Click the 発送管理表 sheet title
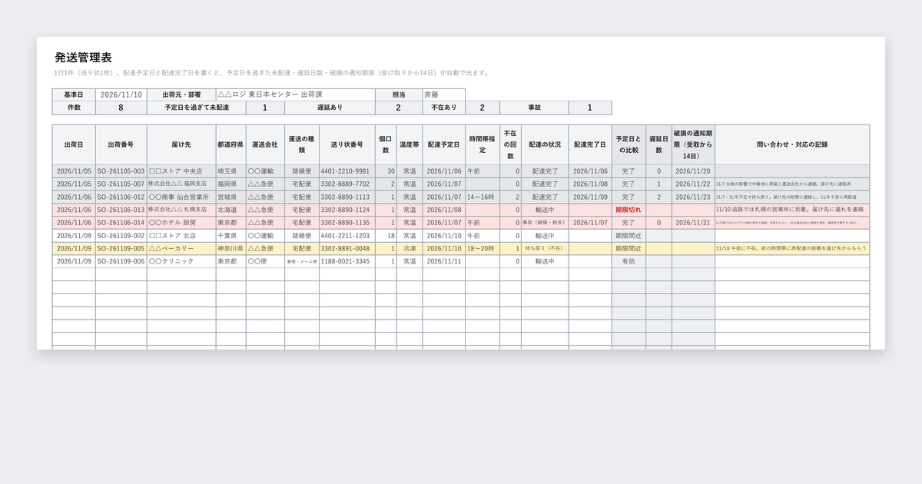The image size is (922, 484). [84, 58]
